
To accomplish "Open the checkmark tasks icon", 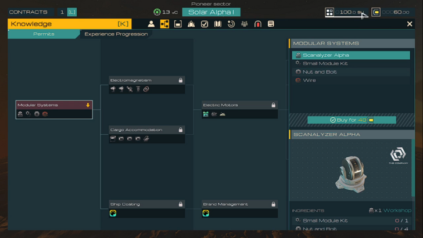I will coord(205,24).
